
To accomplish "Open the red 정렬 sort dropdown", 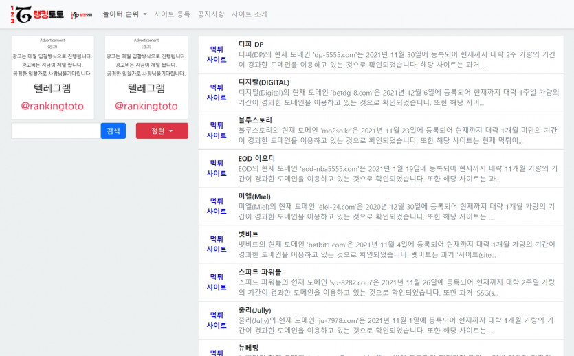I will coord(162,131).
